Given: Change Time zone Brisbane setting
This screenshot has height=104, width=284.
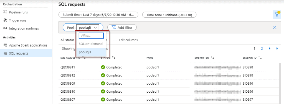Looking at the screenshot, I should (x=169, y=15).
